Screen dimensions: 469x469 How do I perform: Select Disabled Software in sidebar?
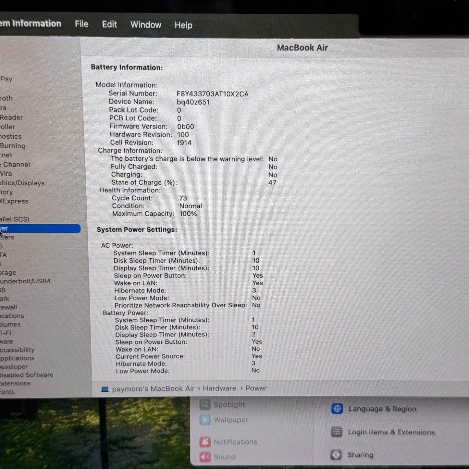pyautogui.click(x=26, y=375)
